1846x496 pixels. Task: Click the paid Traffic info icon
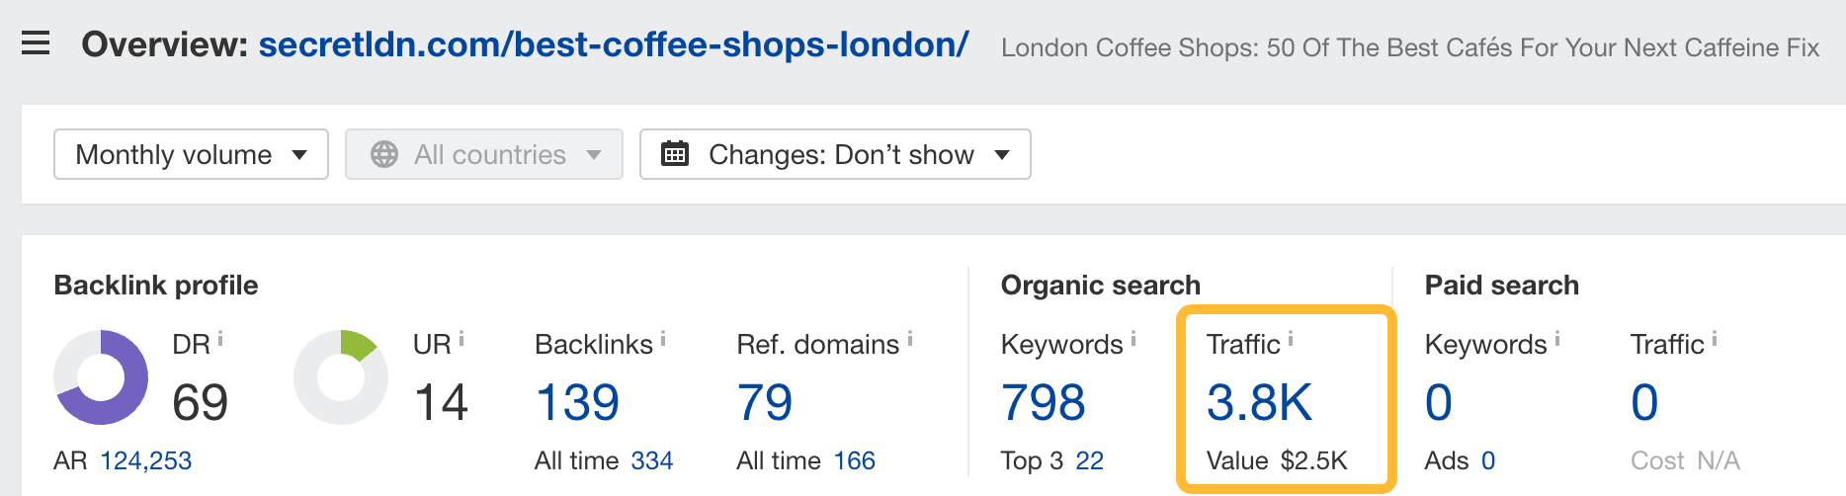click(1715, 339)
